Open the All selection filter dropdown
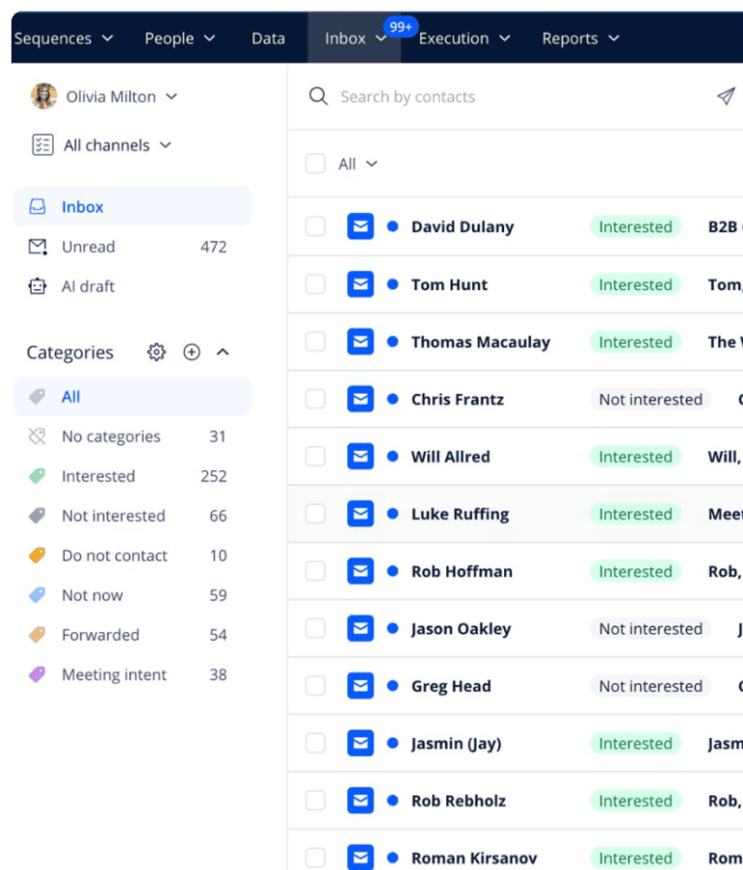 tap(358, 164)
